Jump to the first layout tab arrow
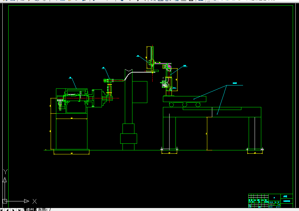This screenshot has width=299, height=211. coord(2,210)
